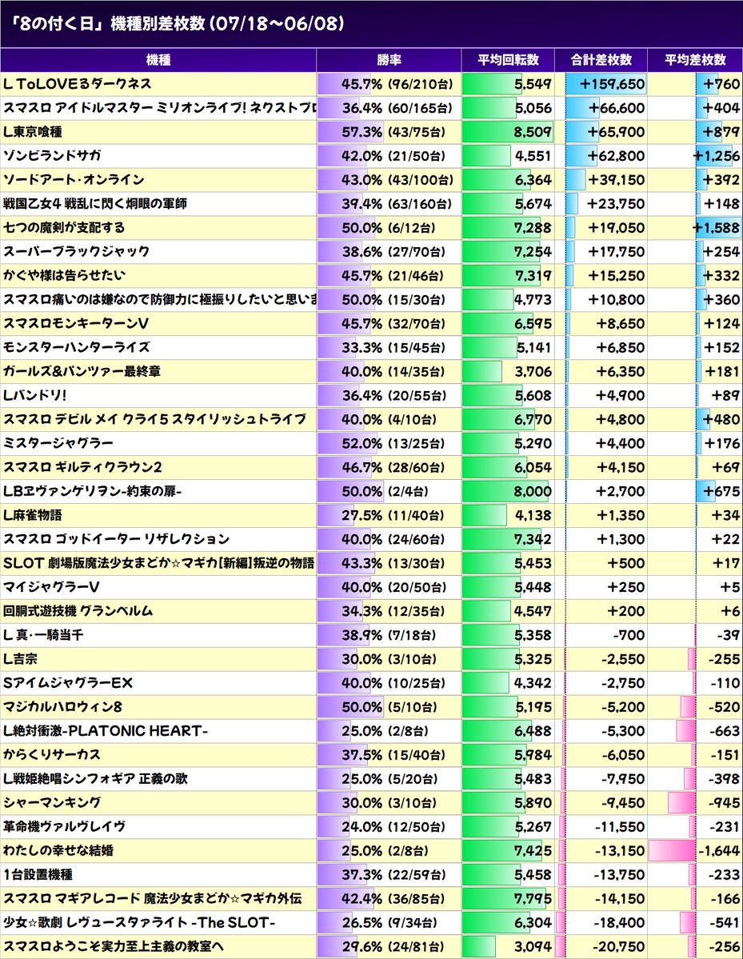743x959 pixels.
Task: Select the スマスロ ギルティクラウン2 machine name
Action: click(82, 467)
